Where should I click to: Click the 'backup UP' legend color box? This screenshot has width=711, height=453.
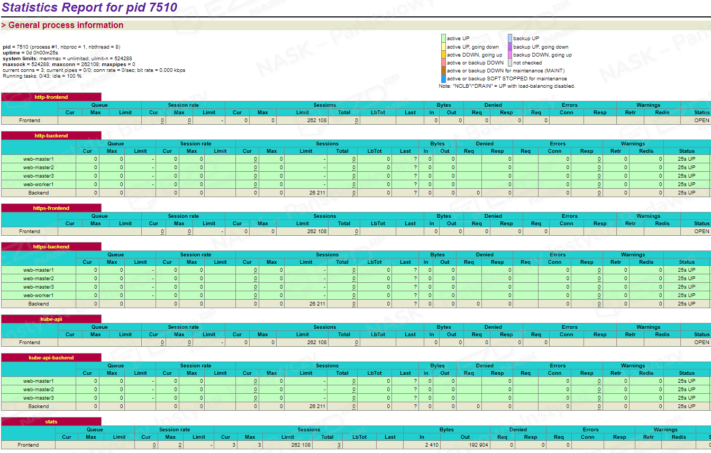tap(510, 39)
